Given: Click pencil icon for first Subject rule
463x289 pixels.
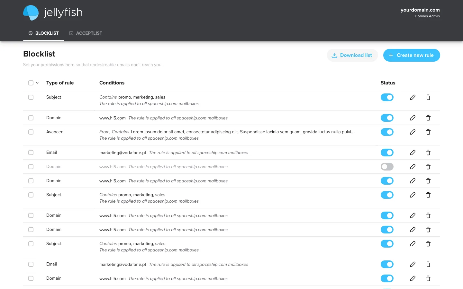Looking at the screenshot, I should (x=413, y=97).
